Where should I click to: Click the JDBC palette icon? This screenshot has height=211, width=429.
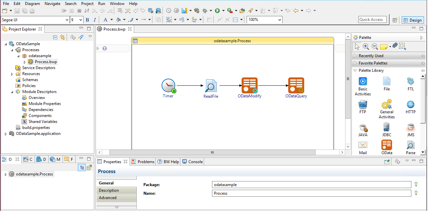tap(386, 127)
